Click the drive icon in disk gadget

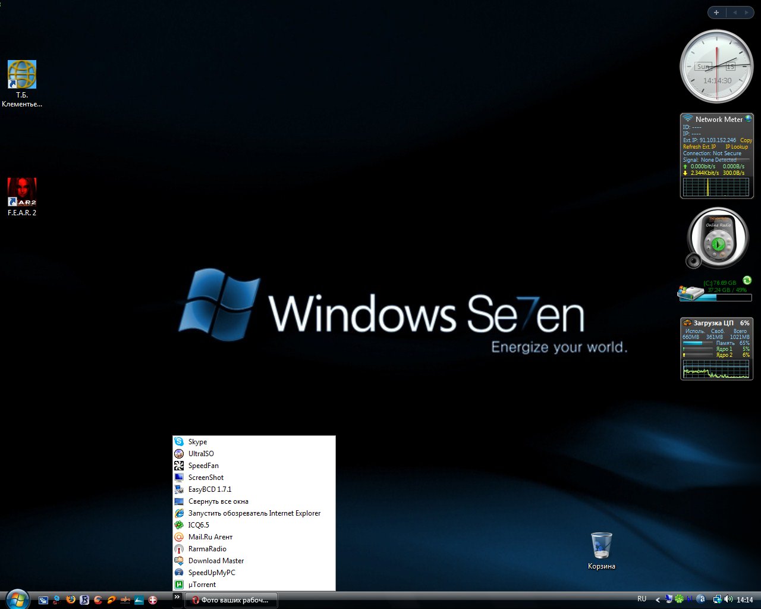(690, 293)
